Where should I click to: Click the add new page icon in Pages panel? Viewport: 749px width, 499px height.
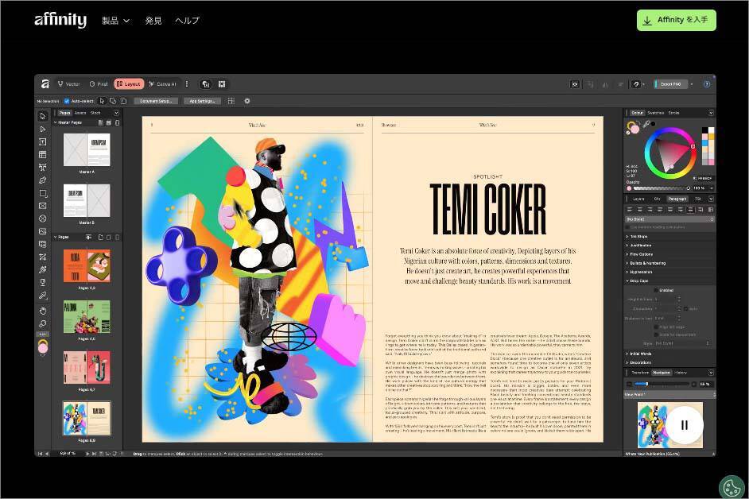pos(101,237)
